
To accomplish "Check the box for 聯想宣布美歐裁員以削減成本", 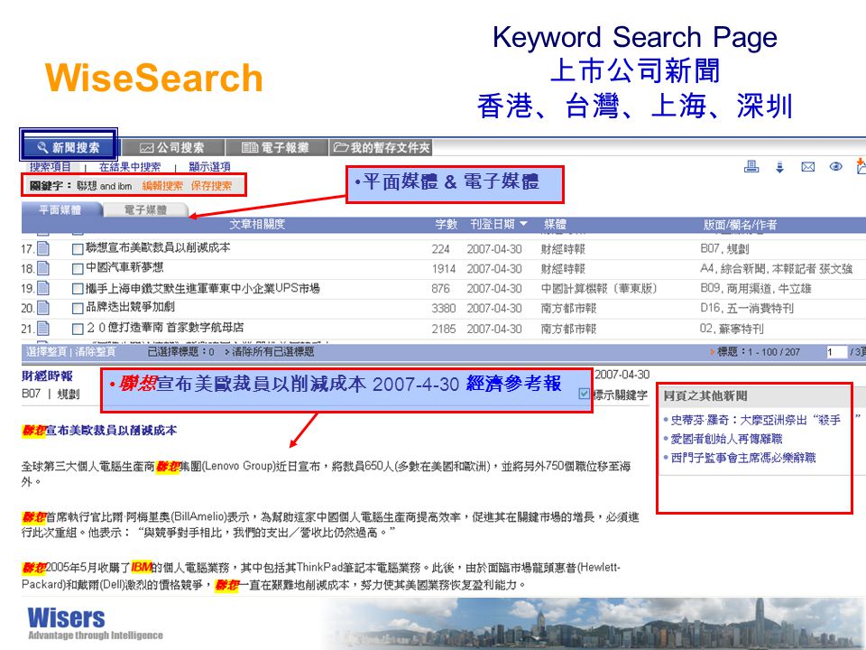I will tap(78, 249).
